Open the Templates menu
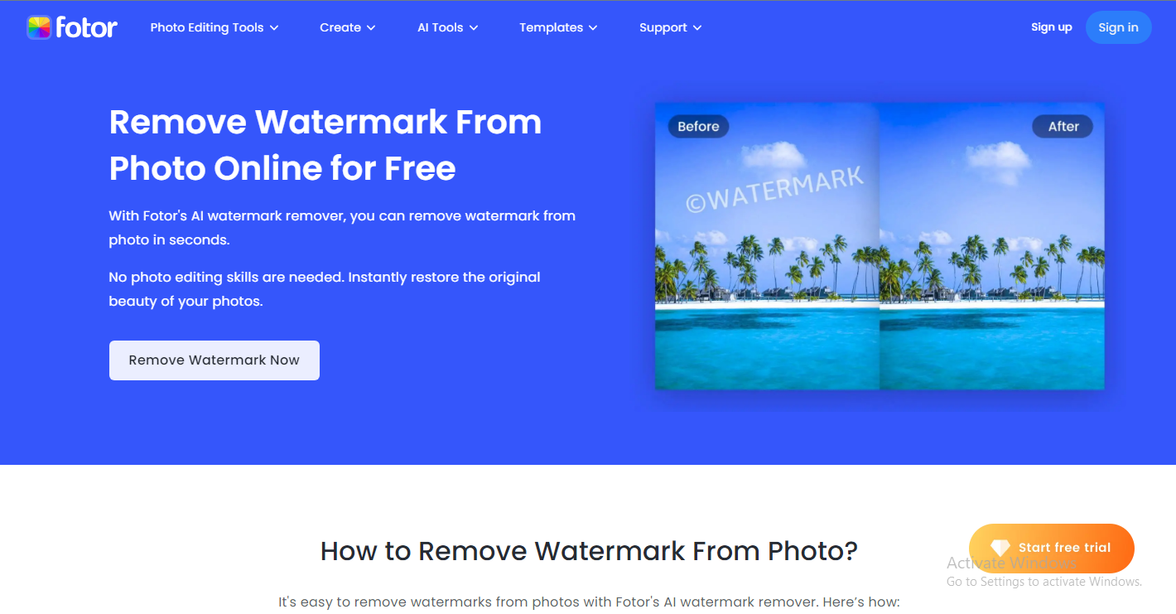1176x614 pixels. [558, 27]
